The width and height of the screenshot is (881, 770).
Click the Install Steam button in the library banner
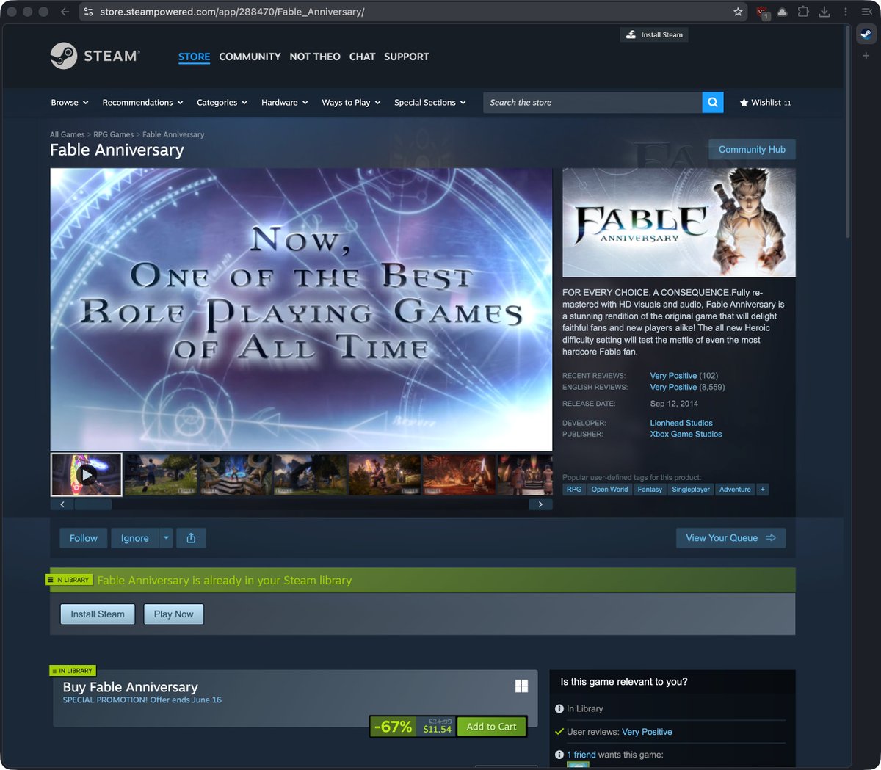[x=98, y=614]
